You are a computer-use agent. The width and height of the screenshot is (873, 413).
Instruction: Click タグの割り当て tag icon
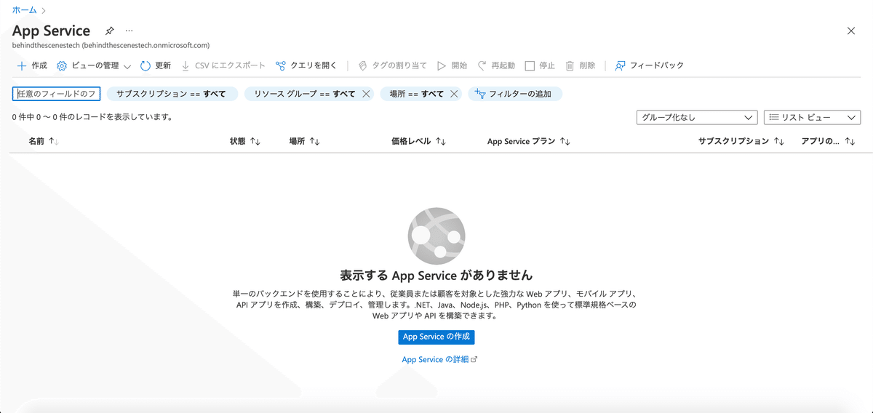coord(363,65)
